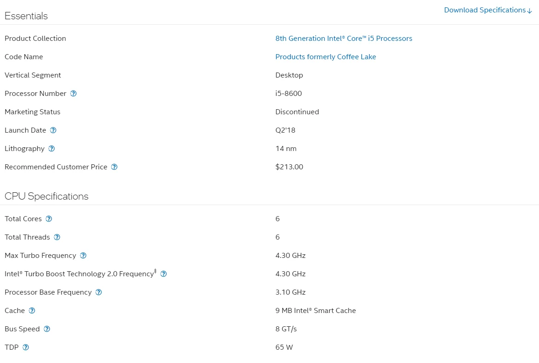This screenshot has width=539, height=363.
Task: Show the TDP help tooltip icon
Action: pyautogui.click(x=26, y=347)
